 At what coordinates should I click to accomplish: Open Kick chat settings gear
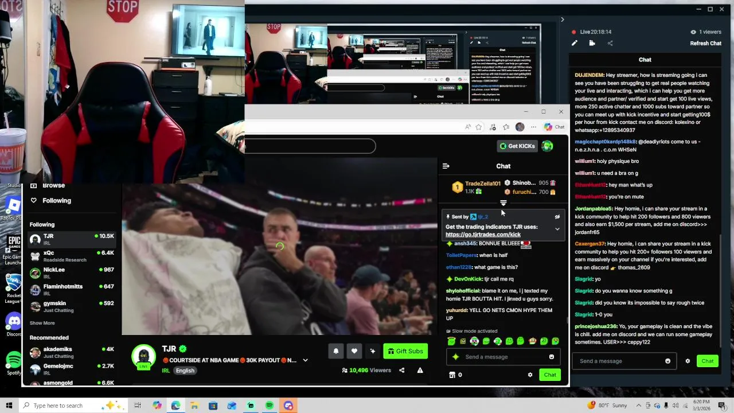(x=530, y=375)
